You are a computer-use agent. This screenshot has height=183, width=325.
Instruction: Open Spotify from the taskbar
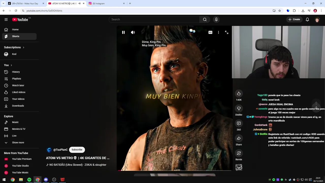pyautogui.click(x=29, y=180)
